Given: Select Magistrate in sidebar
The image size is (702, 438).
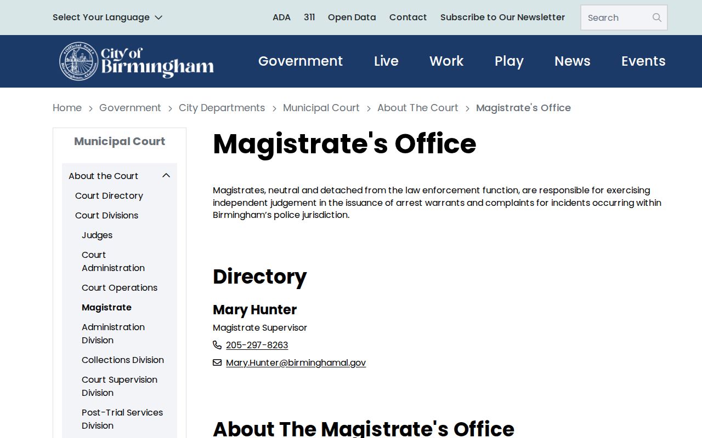Looking at the screenshot, I should [x=106, y=307].
